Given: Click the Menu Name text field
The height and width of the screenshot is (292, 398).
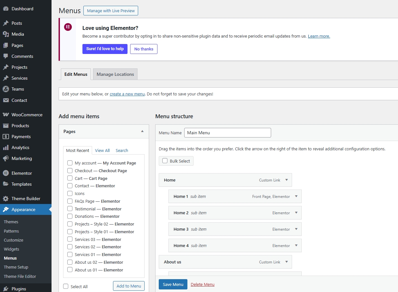Looking at the screenshot, I should 227,133.
